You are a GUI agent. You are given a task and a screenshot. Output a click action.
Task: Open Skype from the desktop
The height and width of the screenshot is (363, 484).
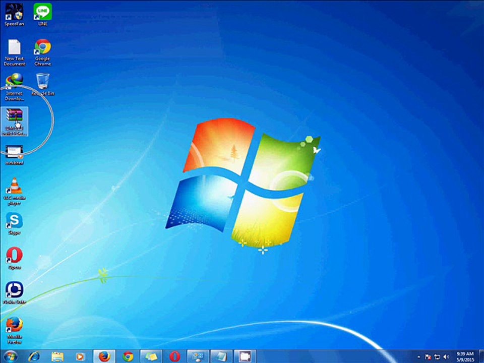point(14,223)
